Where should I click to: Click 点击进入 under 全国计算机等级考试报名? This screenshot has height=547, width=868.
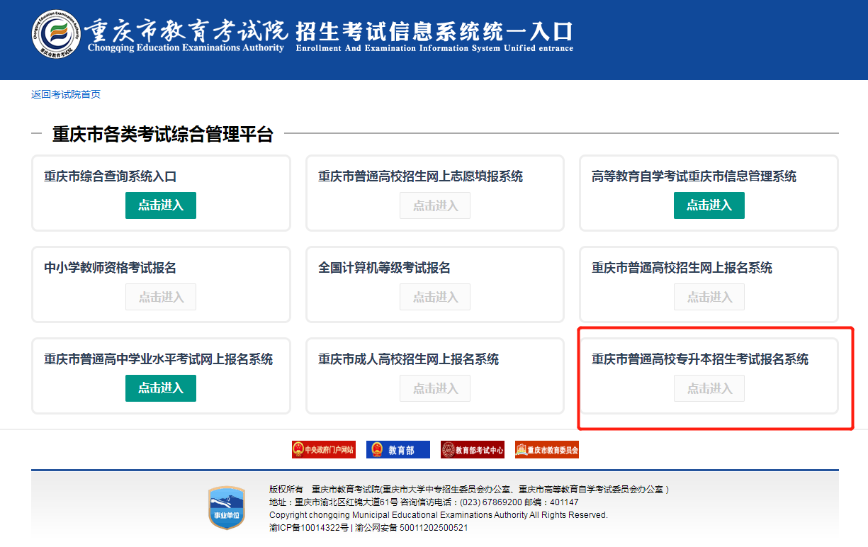(x=435, y=297)
